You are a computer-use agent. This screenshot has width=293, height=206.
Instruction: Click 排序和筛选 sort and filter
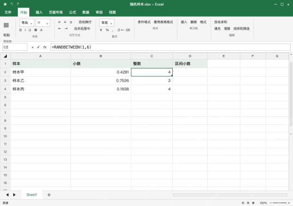tap(241, 29)
